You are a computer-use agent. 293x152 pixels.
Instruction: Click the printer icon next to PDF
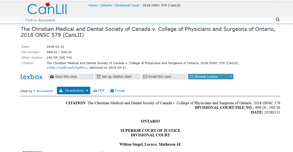click(95, 91)
